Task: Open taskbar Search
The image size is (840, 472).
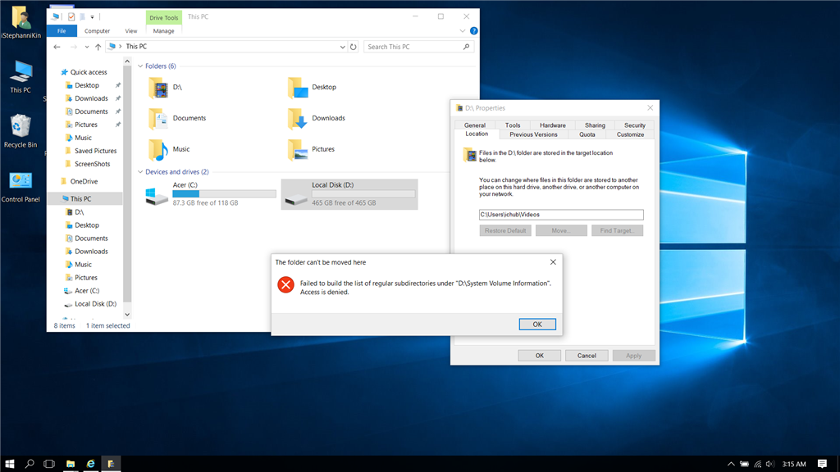Action: (x=30, y=464)
